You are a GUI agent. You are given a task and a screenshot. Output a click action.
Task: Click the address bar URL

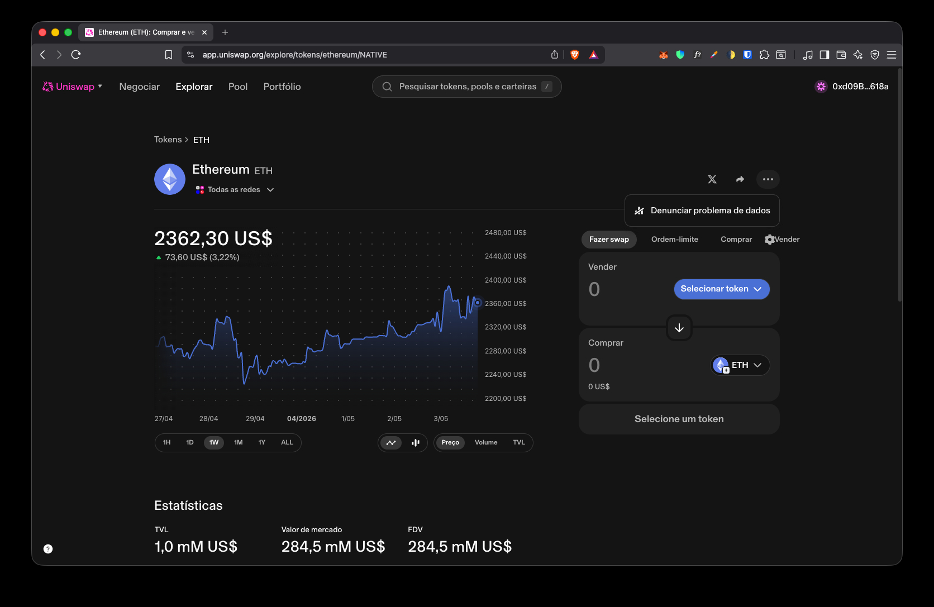pos(295,55)
